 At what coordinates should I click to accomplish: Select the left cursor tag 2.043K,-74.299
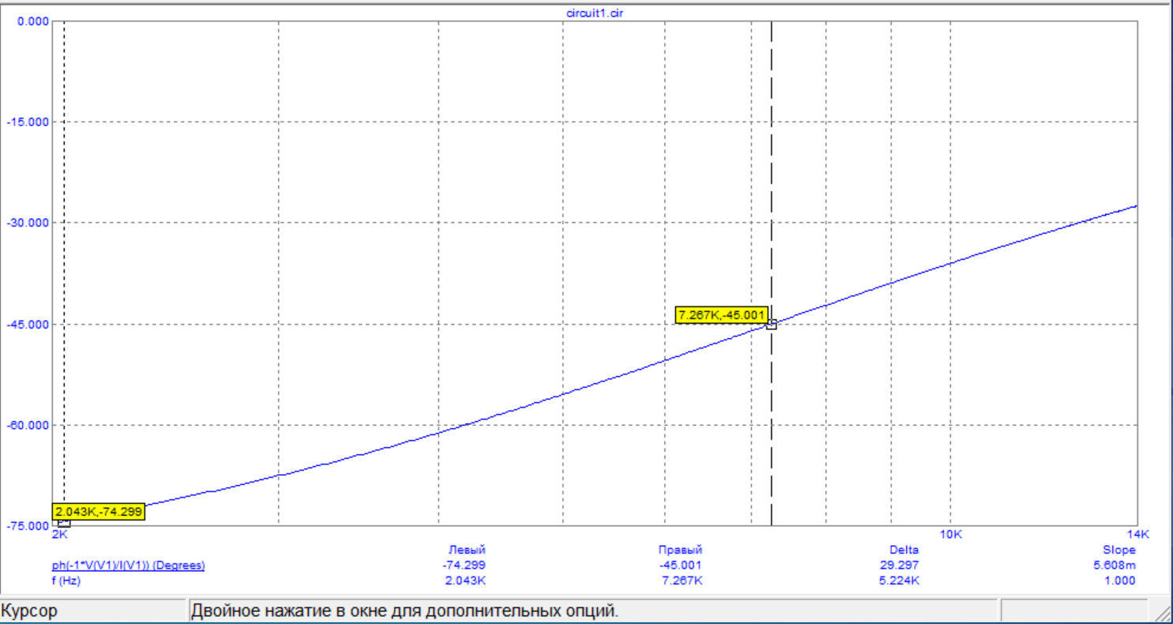pyautogui.click(x=99, y=512)
